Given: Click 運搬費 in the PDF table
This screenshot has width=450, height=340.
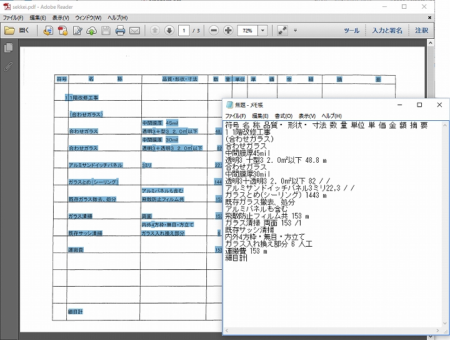Looking at the screenshot, I should point(76,250).
